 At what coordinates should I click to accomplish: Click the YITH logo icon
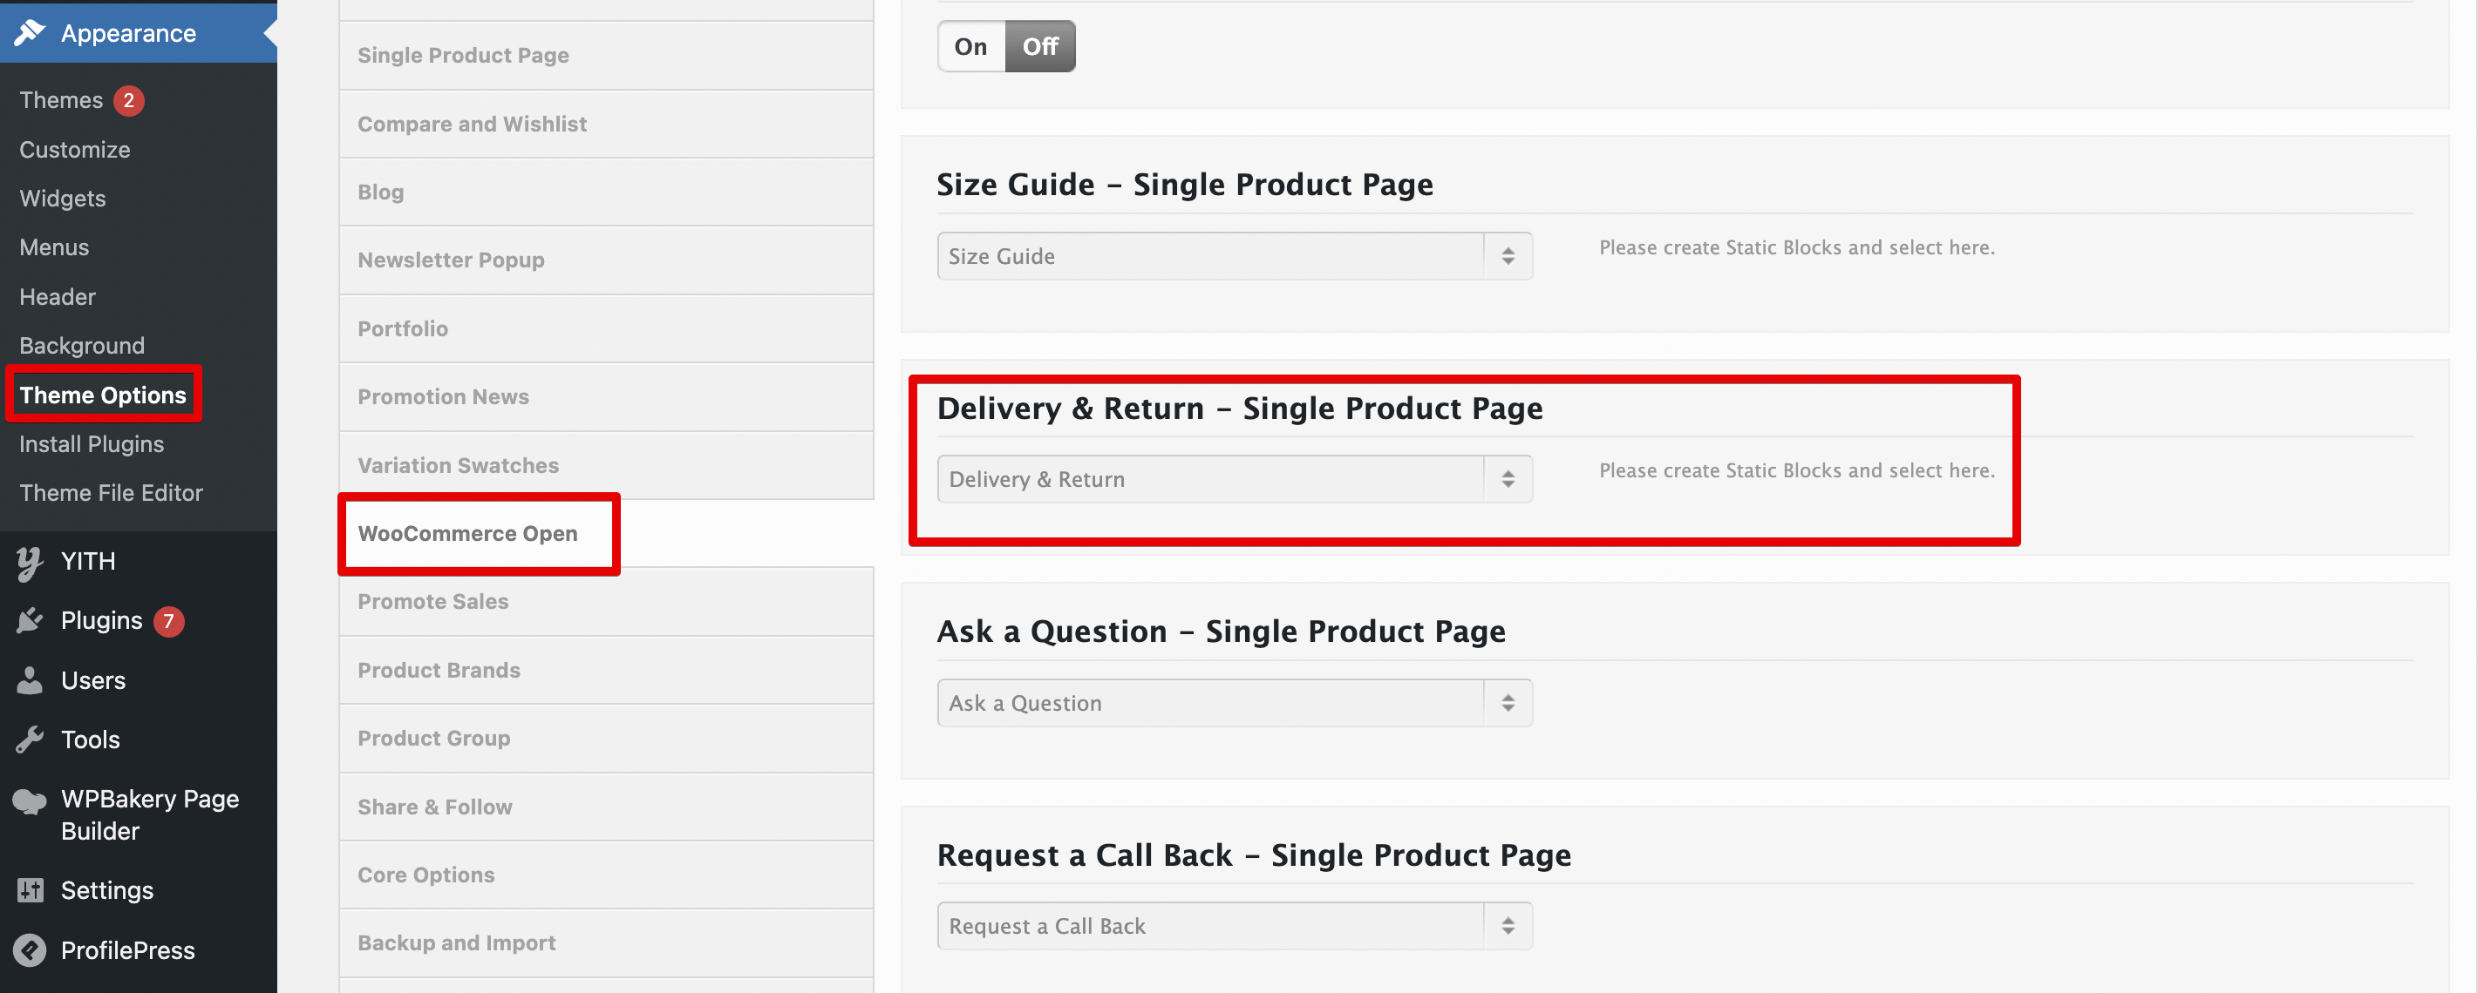[30, 563]
